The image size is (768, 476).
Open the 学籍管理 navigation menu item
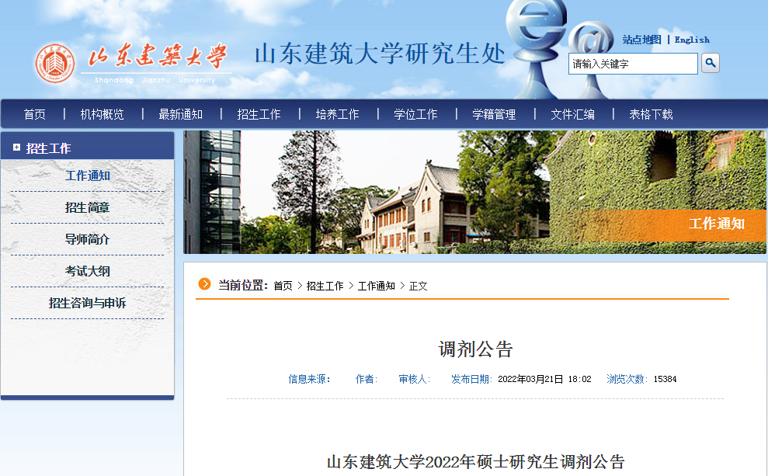click(x=494, y=114)
